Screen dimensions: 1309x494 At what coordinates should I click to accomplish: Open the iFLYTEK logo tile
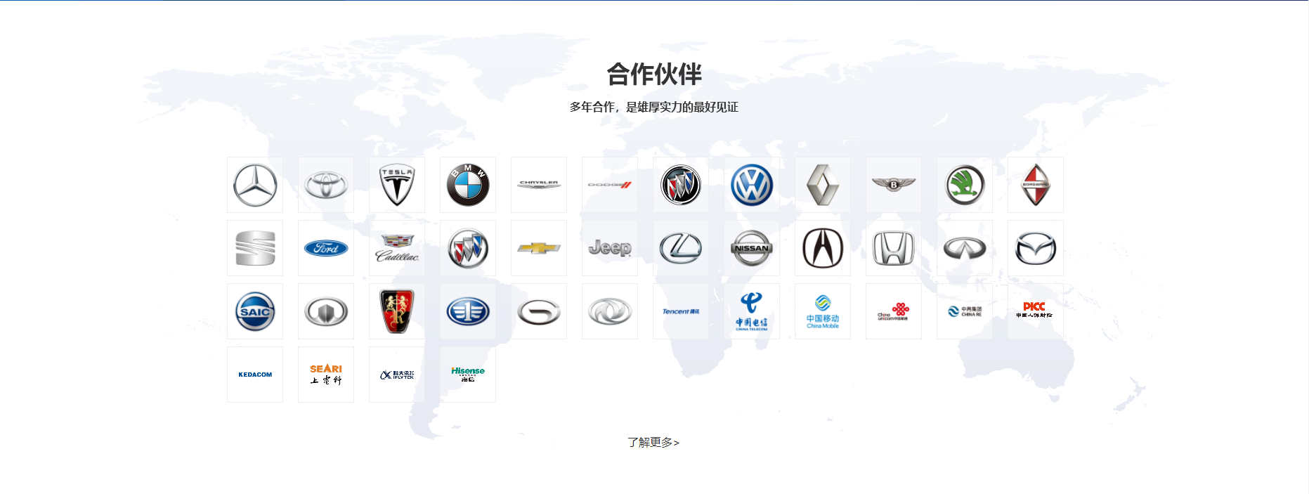397,375
